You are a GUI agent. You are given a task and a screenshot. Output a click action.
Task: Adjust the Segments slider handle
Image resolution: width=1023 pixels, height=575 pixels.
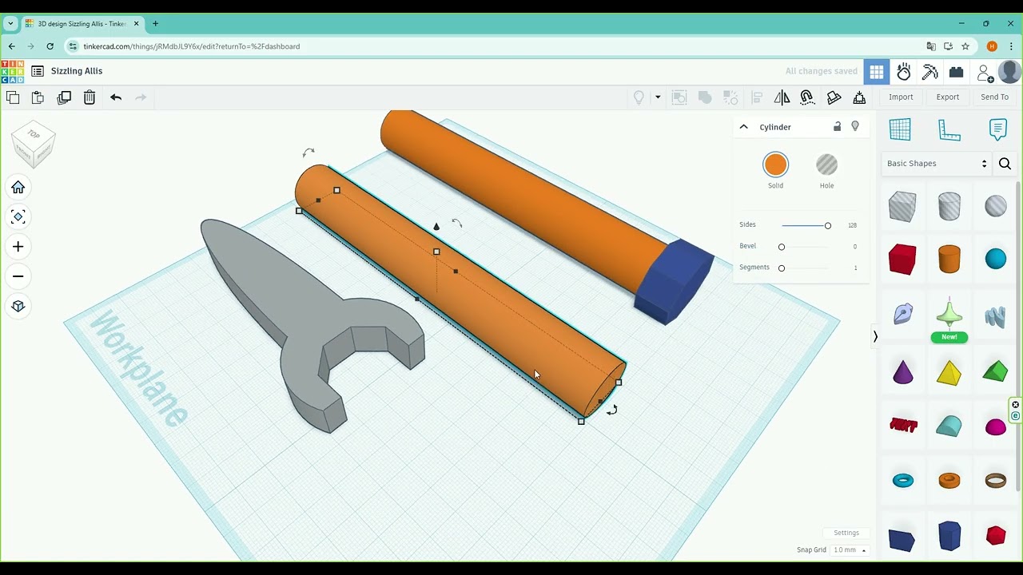(782, 268)
